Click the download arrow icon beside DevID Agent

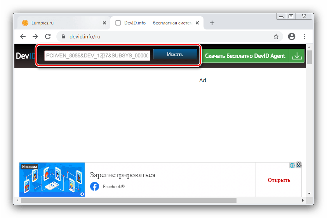[297, 56]
